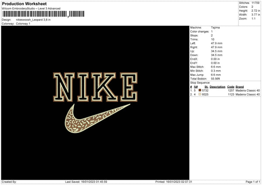Click the stitch count 5732
Screen dimensions: 262x185
(x=205, y=90)
